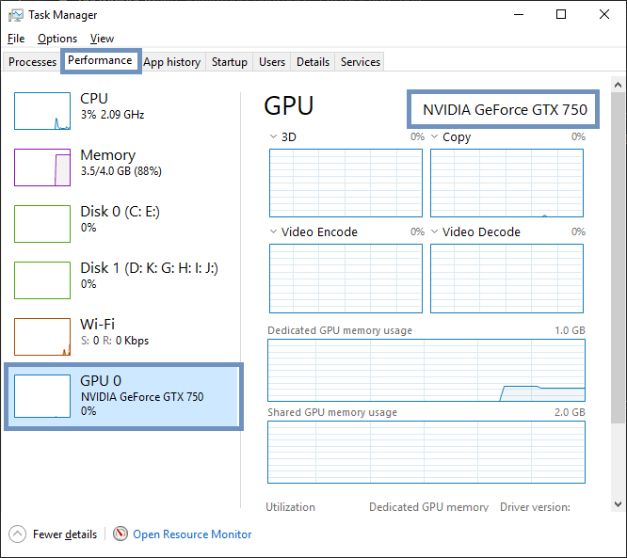Click the 3D engine graph

346,183
